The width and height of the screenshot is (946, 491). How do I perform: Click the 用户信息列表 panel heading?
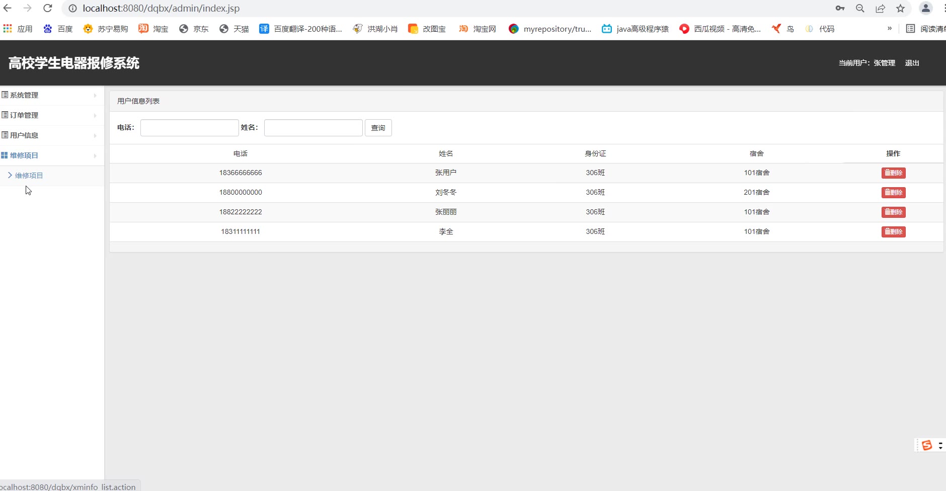point(138,101)
